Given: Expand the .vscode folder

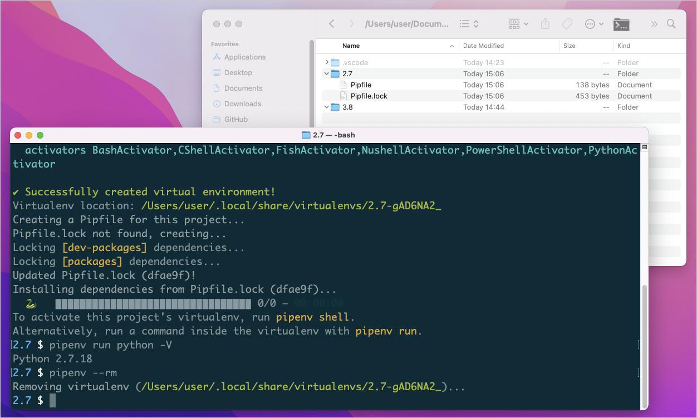Looking at the screenshot, I should [327, 62].
